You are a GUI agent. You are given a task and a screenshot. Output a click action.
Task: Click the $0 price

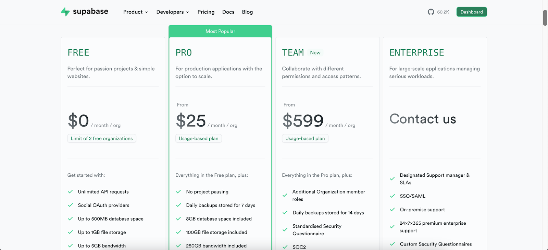78,121
